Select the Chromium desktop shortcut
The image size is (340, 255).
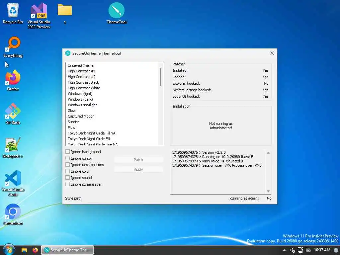(x=13, y=214)
